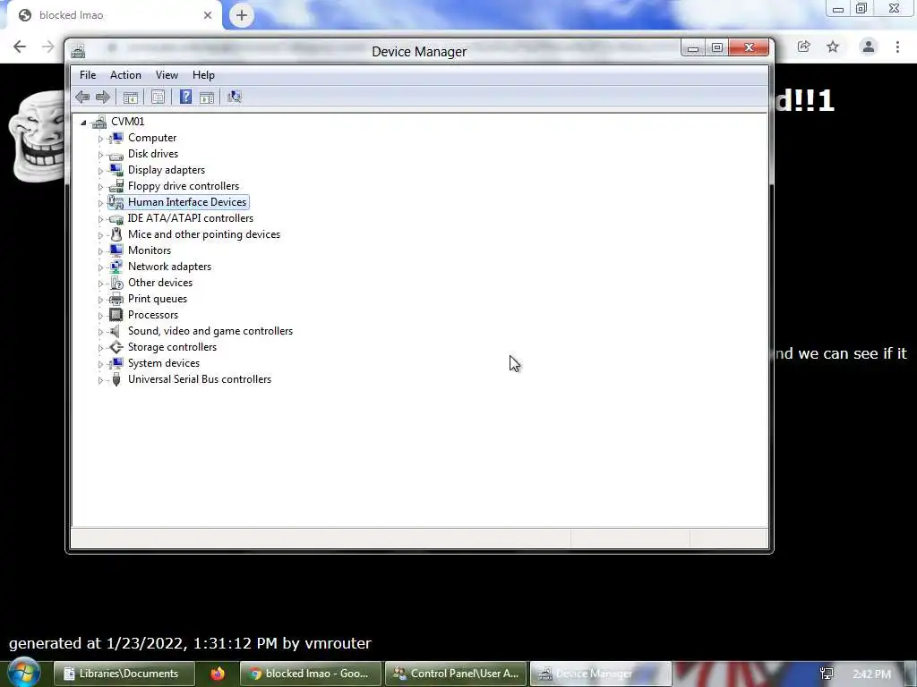Click the Chrome share page icon

coord(803,47)
